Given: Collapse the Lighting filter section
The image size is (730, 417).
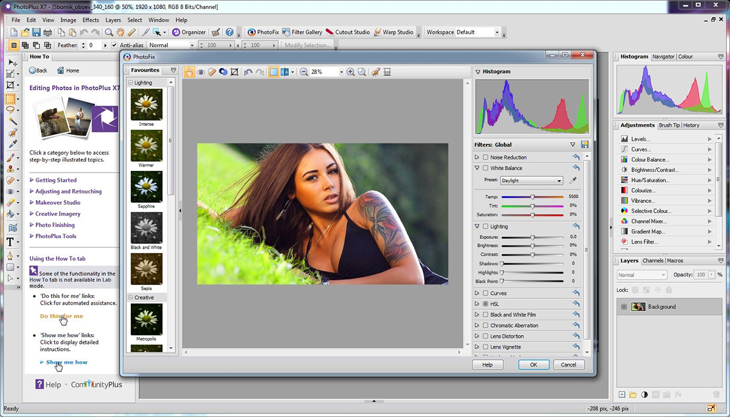Looking at the screenshot, I should coord(478,226).
